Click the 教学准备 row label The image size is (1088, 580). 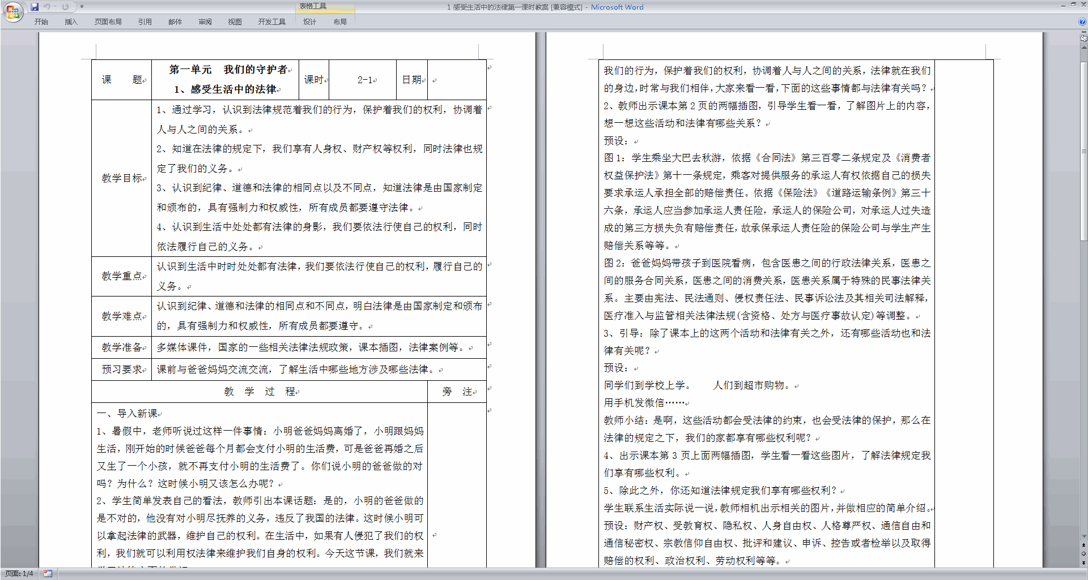[x=122, y=347]
